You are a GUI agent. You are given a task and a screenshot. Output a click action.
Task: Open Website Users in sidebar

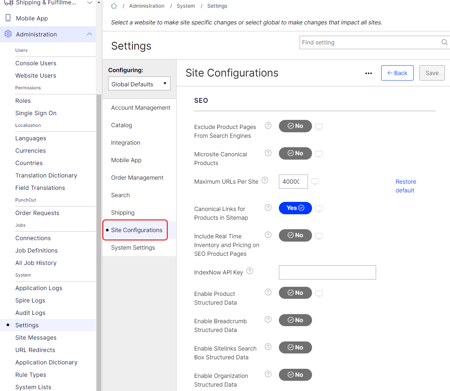pos(36,75)
